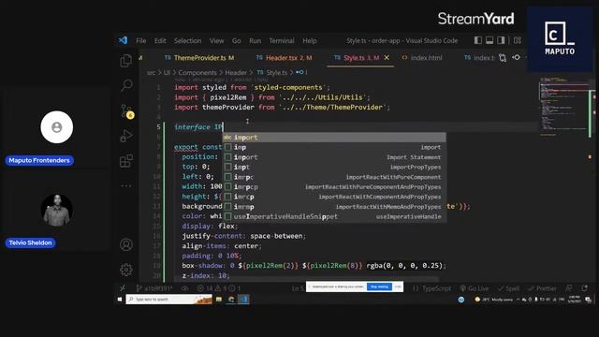599x337 pixels.
Task: Open the Selection menu
Action: (x=187, y=40)
